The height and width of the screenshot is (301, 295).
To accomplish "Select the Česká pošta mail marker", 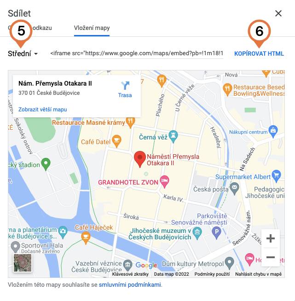I will pyautogui.click(x=234, y=189).
